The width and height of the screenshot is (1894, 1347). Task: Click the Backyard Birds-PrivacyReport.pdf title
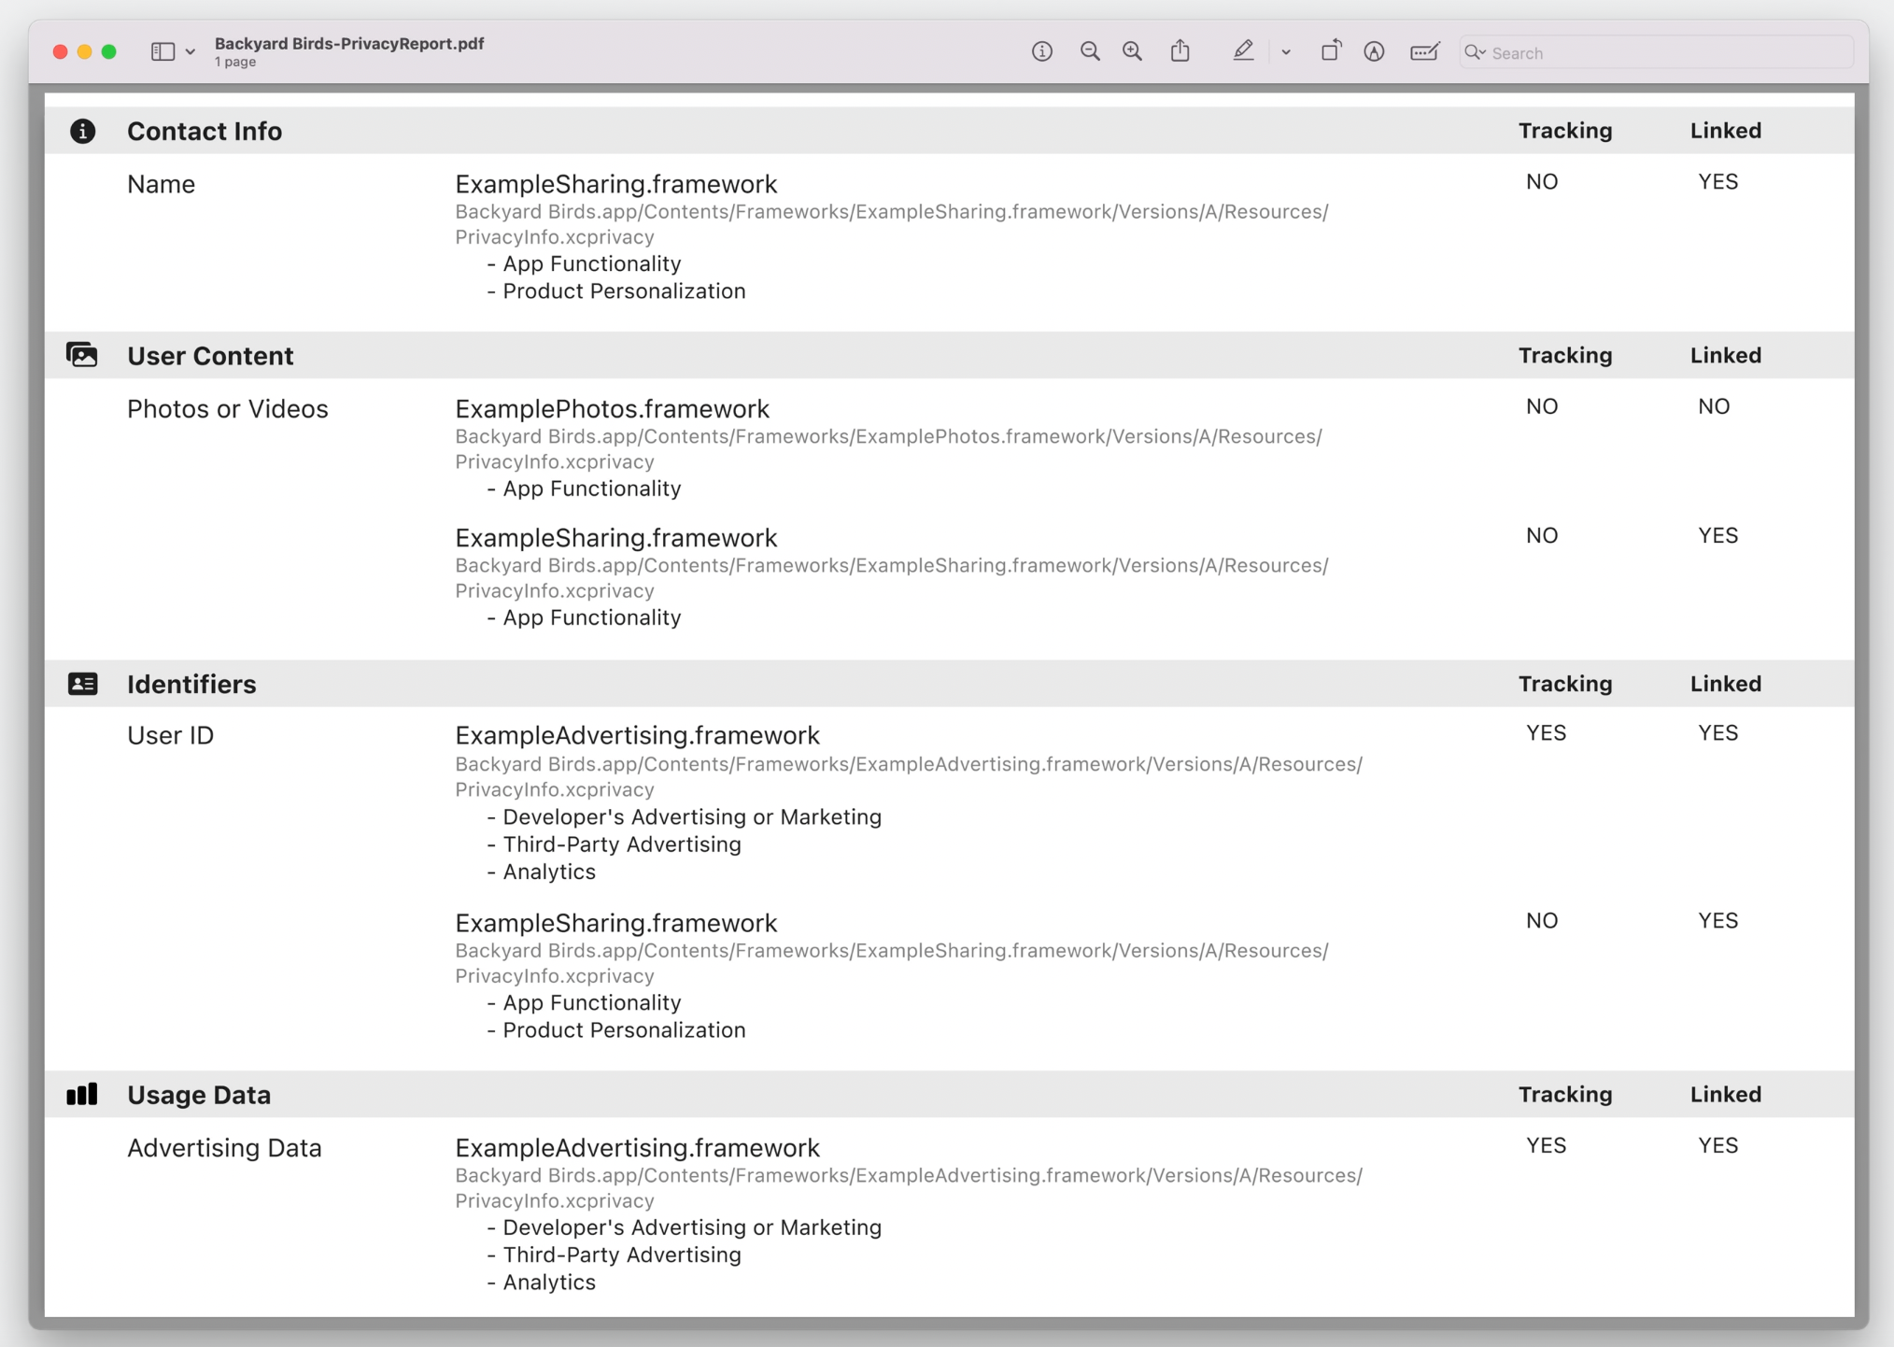pos(349,44)
